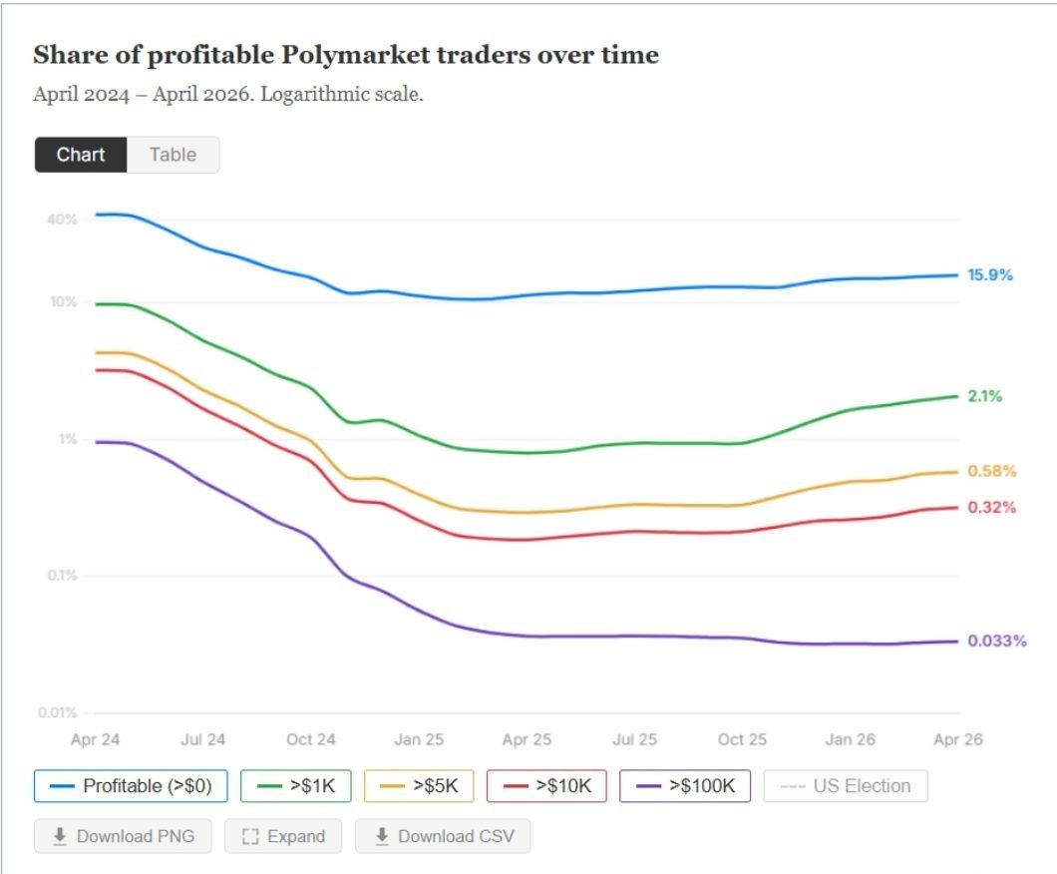Switch to the Table tab

(x=174, y=155)
